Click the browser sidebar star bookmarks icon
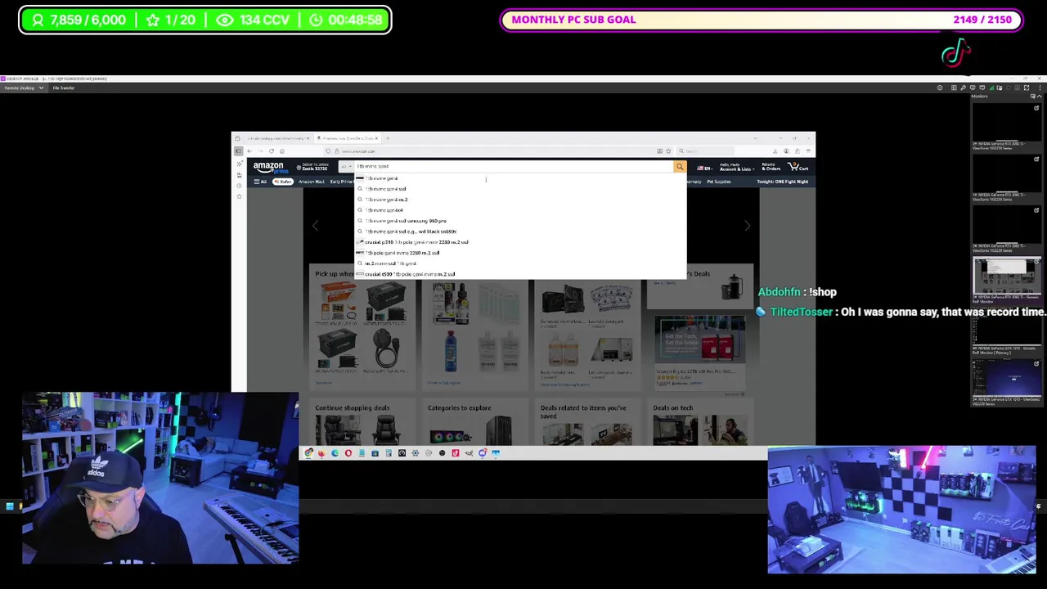1047x589 pixels. (239, 196)
